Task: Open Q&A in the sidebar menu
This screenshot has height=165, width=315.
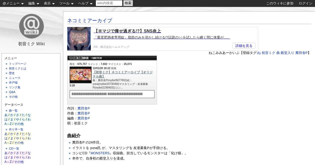Action: point(12,92)
